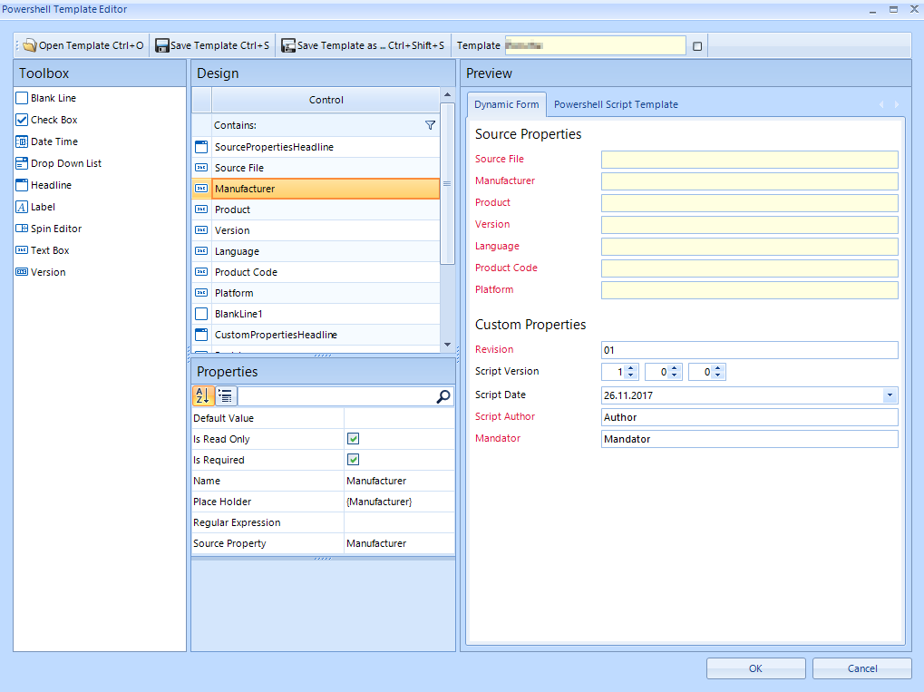Click the Revision input field showing 01

[x=750, y=349]
